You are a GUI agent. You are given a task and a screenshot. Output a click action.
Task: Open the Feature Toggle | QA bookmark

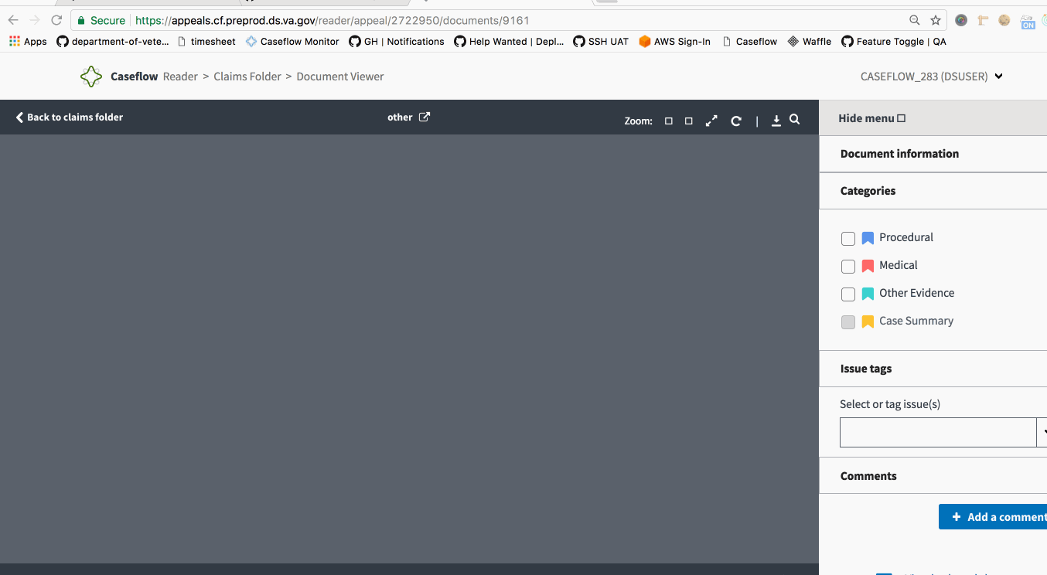pos(894,42)
